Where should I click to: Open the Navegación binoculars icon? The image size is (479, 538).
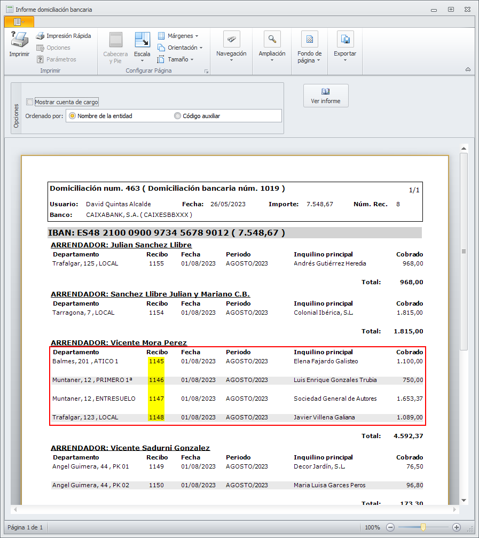coord(231,39)
